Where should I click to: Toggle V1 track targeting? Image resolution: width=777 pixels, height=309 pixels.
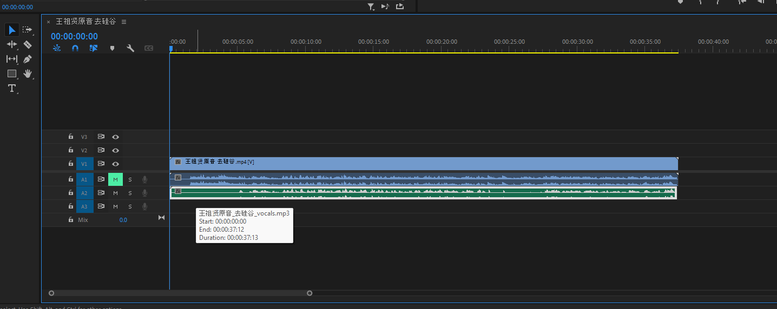(85, 164)
